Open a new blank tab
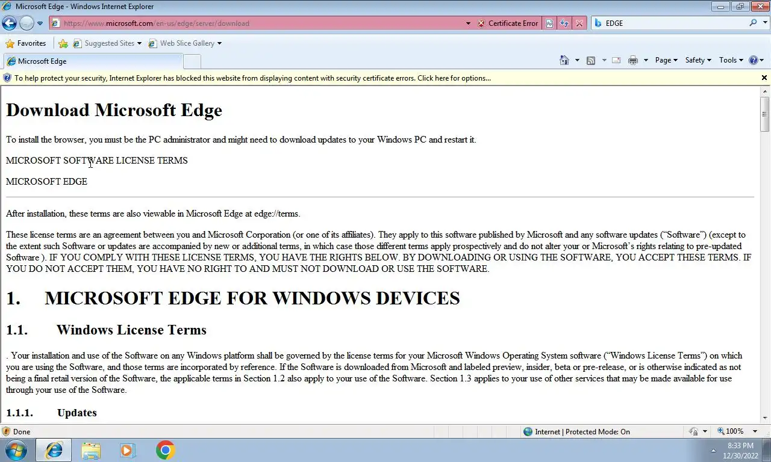Image resolution: width=771 pixels, height=462 pixels. (x=192, y=61)
